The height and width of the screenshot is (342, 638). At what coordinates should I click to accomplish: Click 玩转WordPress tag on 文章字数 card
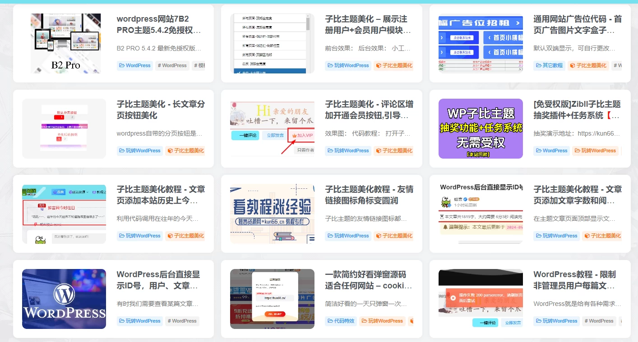pyautogui.click(x=556, y=236)
